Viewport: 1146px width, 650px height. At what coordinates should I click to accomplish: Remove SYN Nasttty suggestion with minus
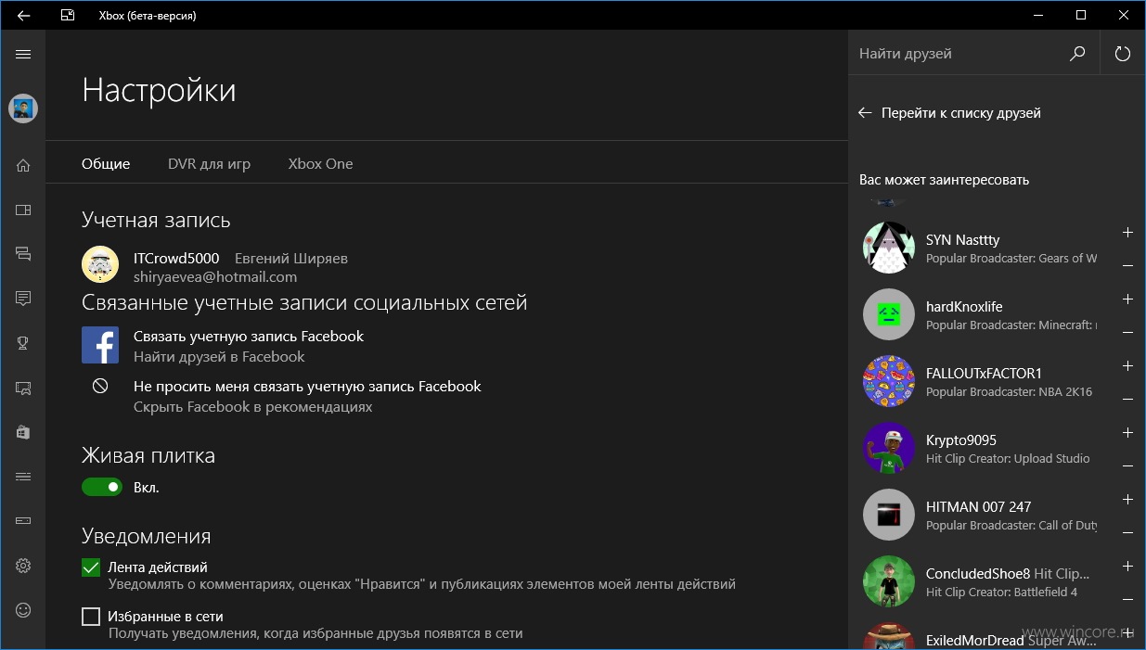coord(1127,266)
